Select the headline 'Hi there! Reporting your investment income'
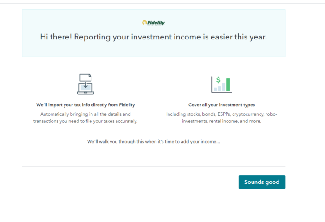The image size is (325, 222). (121, 37)
